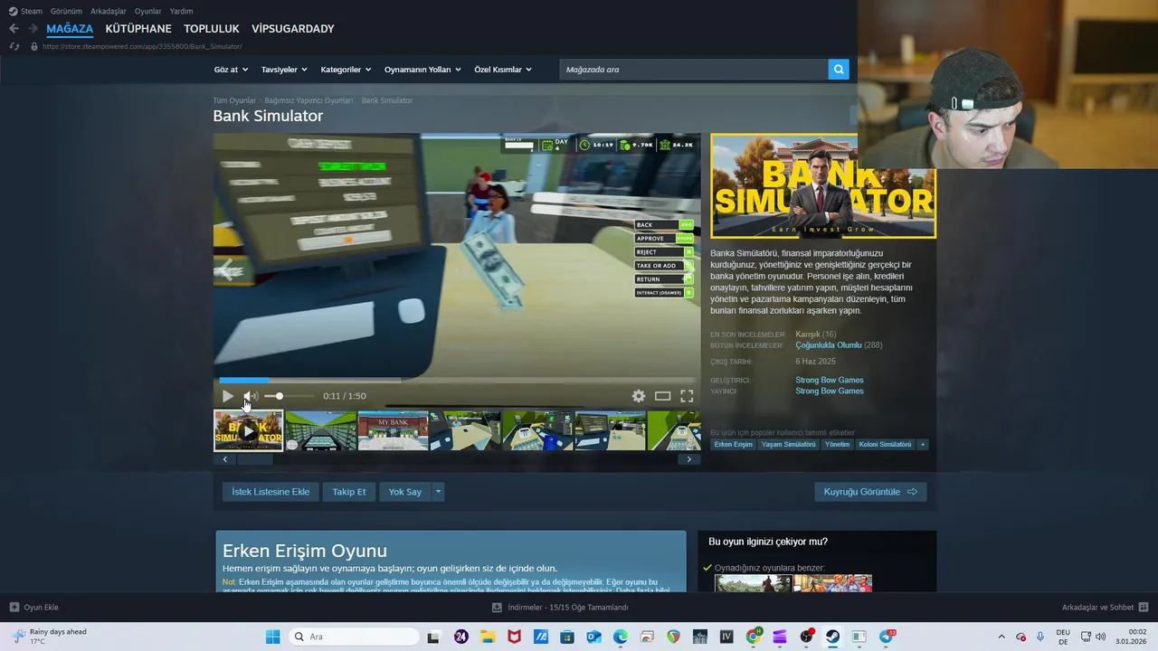
Task: Open 'Arkadaşlar ve Sohbet' panel
Action: 1105,608
